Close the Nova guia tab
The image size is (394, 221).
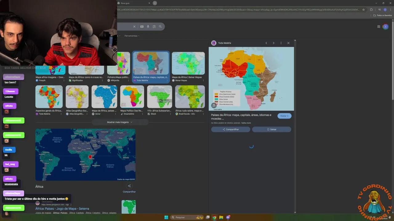(x=149, y=3)
